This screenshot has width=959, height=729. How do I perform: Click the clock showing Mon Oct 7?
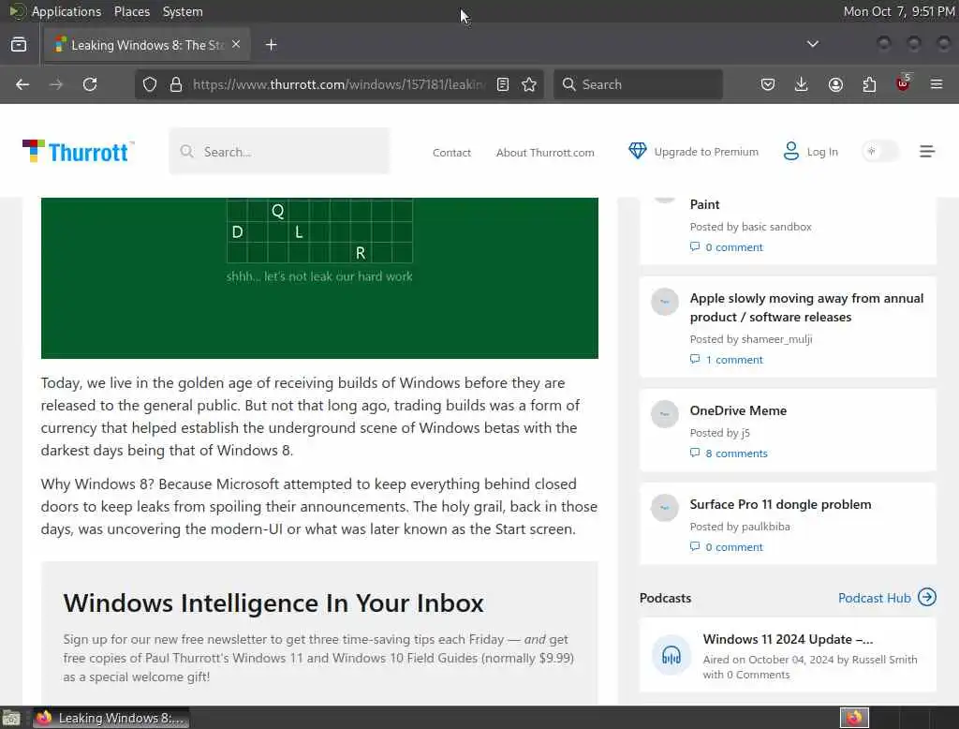[898, 11]
